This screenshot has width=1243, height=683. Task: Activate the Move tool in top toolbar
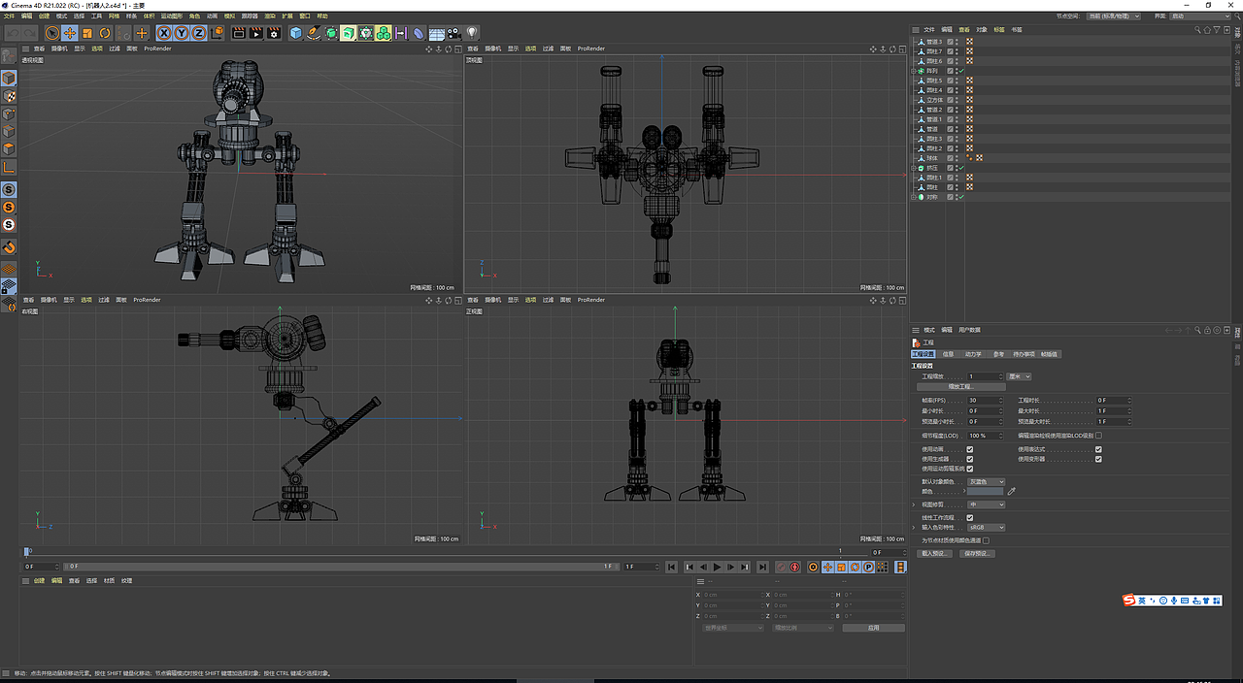tap(70, 33)
